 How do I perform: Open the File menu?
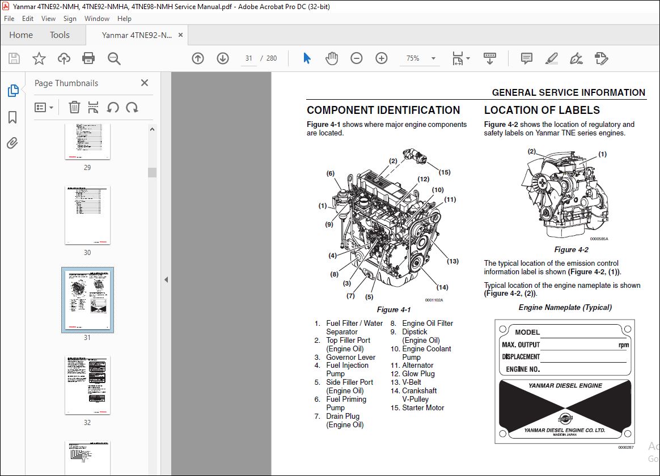click(9, 19)
